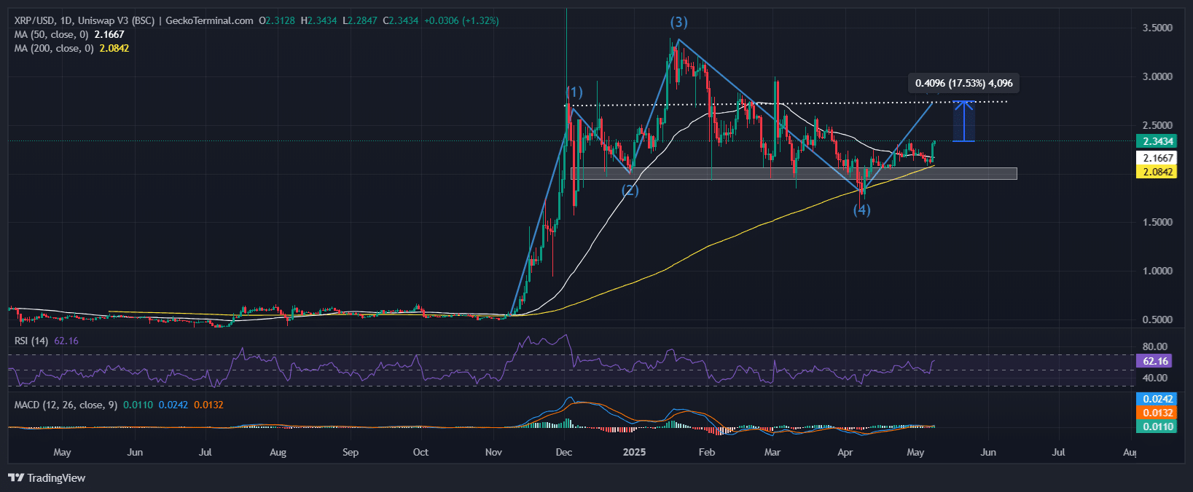Click the 1.0000 price axis label

click(x=1157, y=271)
